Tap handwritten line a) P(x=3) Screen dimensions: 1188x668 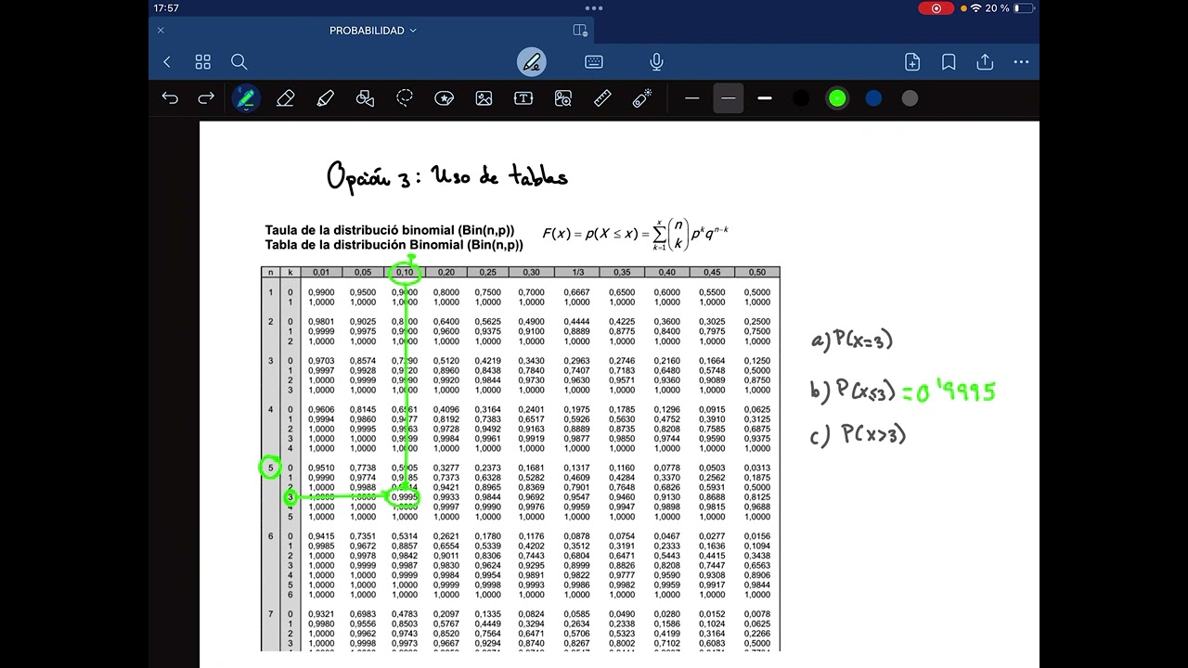tap(851, 340)
